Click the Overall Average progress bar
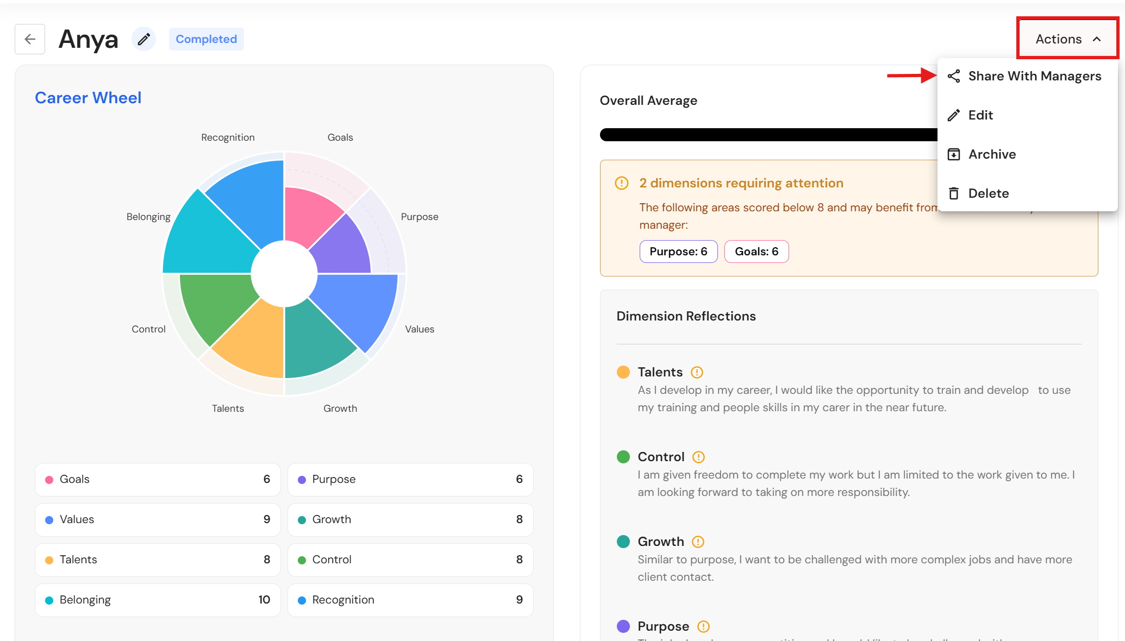The width and height of the screenshot is (1125, 641). pos(768,135)
